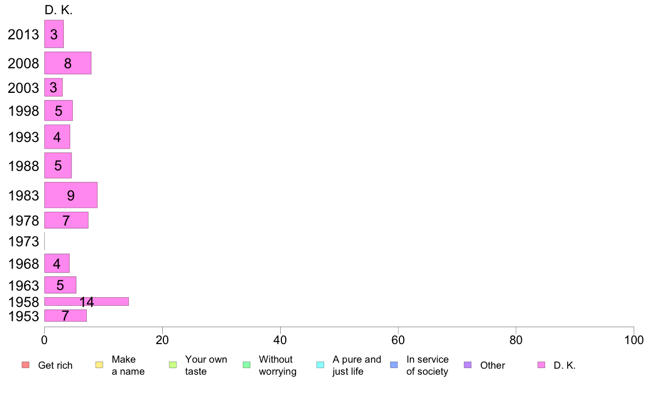
Task: Click the 100 tick label on axis
Action: 634,340
